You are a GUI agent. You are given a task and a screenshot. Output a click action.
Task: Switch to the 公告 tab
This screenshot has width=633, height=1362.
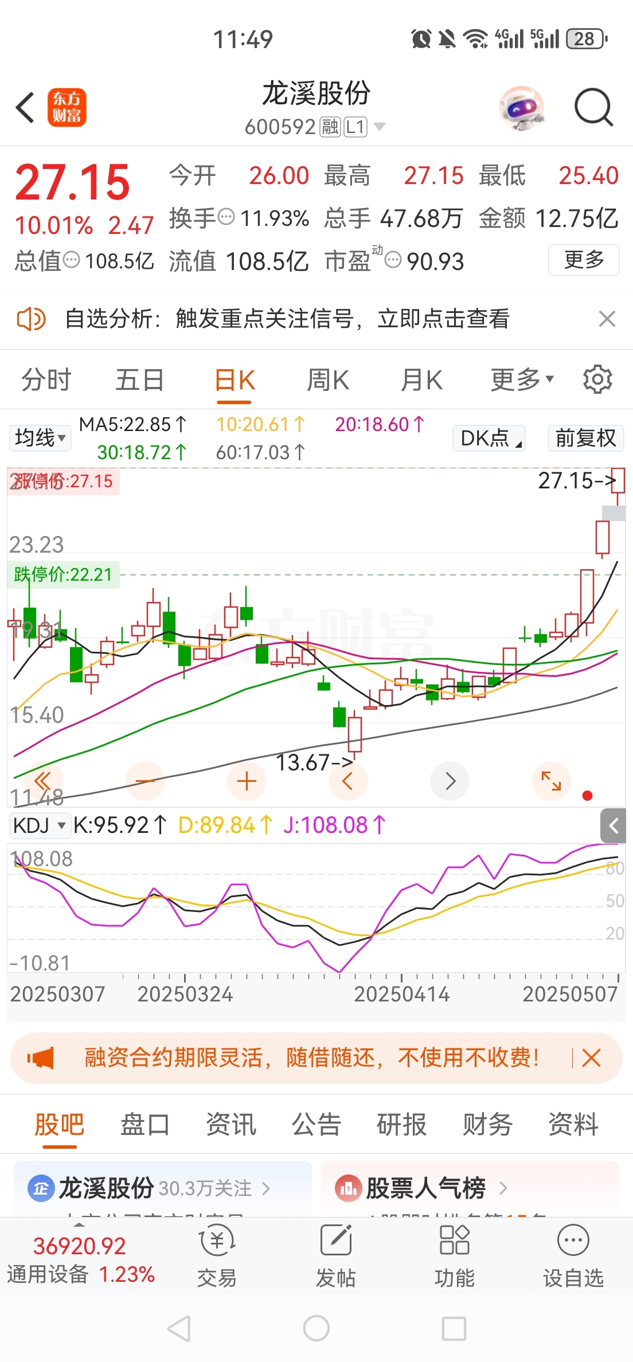[316, 1125]
